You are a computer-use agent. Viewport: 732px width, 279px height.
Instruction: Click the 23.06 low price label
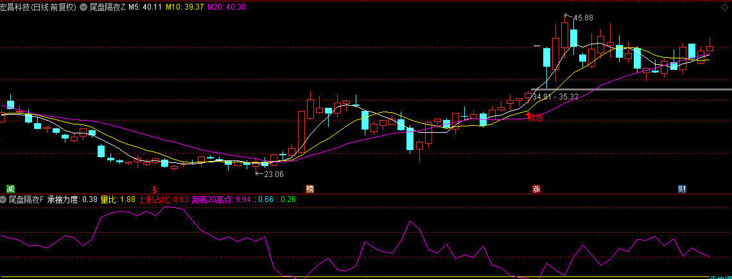pos(274,174)
